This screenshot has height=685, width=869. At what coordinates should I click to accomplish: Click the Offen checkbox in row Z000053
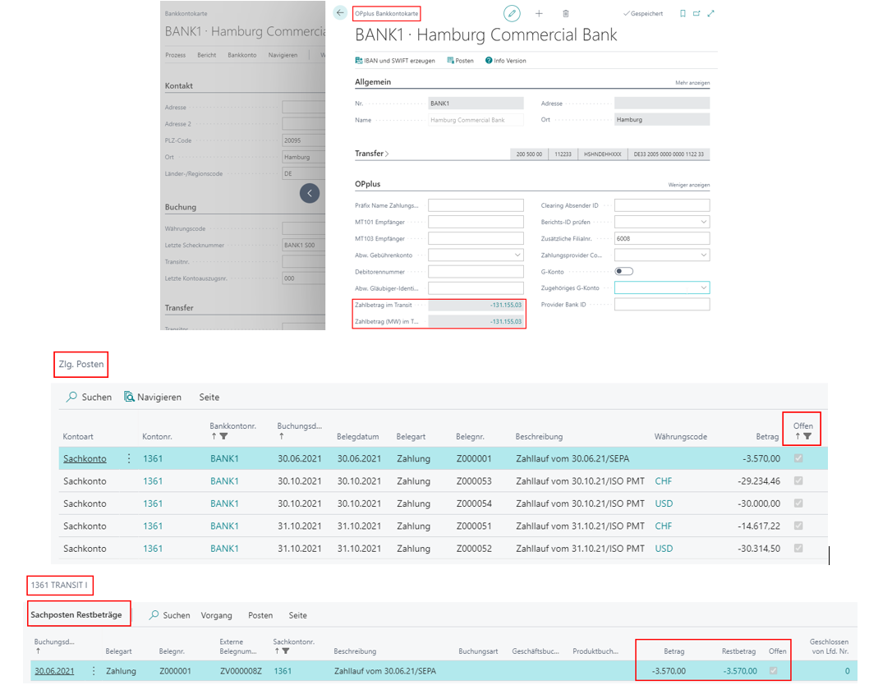pos(798,480)
